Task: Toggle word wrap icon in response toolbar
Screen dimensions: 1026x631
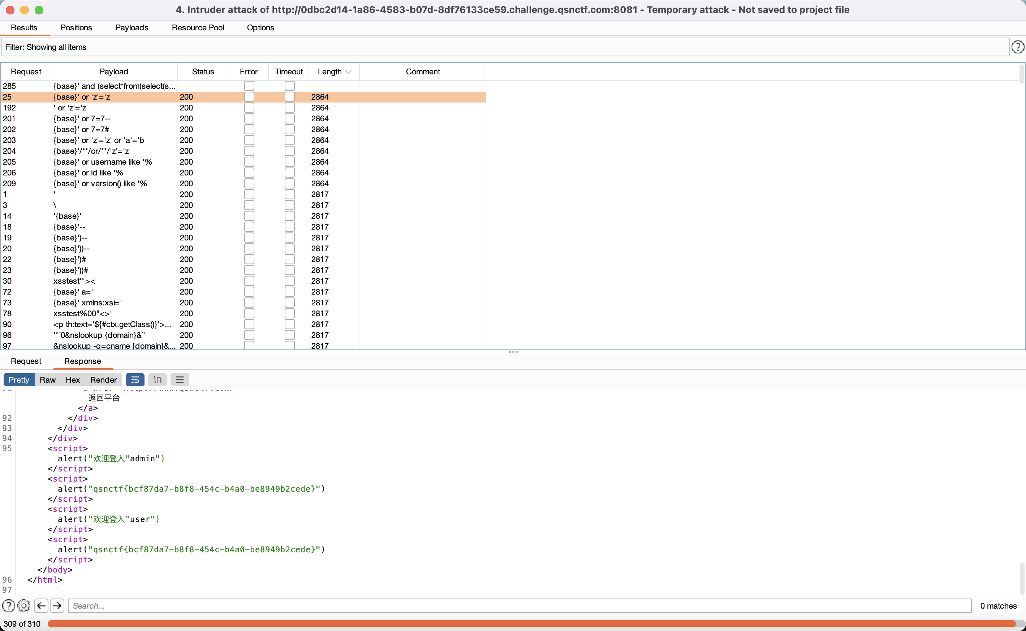Action: (135, 380)
